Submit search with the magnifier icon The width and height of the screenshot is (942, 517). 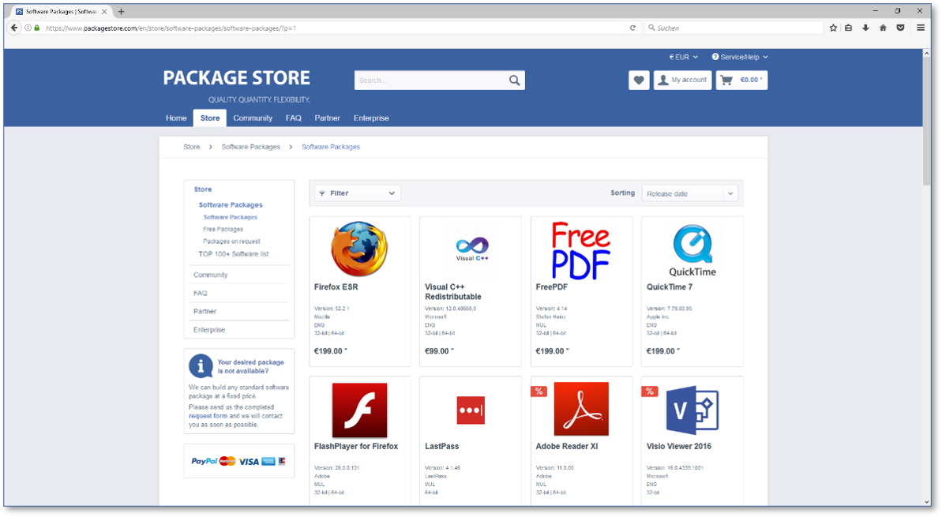tap(514, 80)
